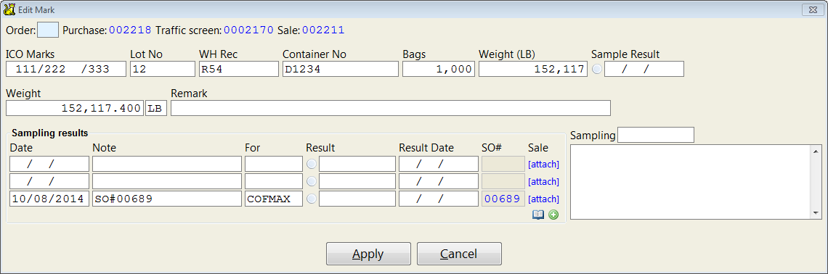
Task: Apply the mark changes
Action: 368,254
